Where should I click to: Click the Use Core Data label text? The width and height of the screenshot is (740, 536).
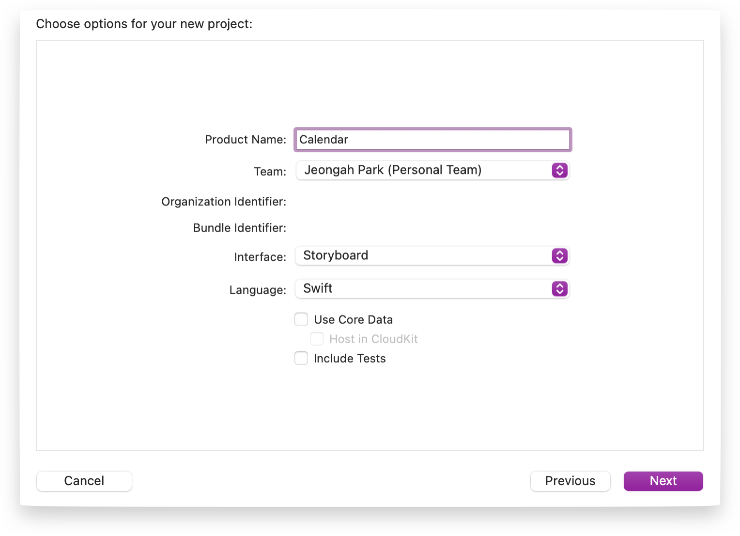coord(353,319)
